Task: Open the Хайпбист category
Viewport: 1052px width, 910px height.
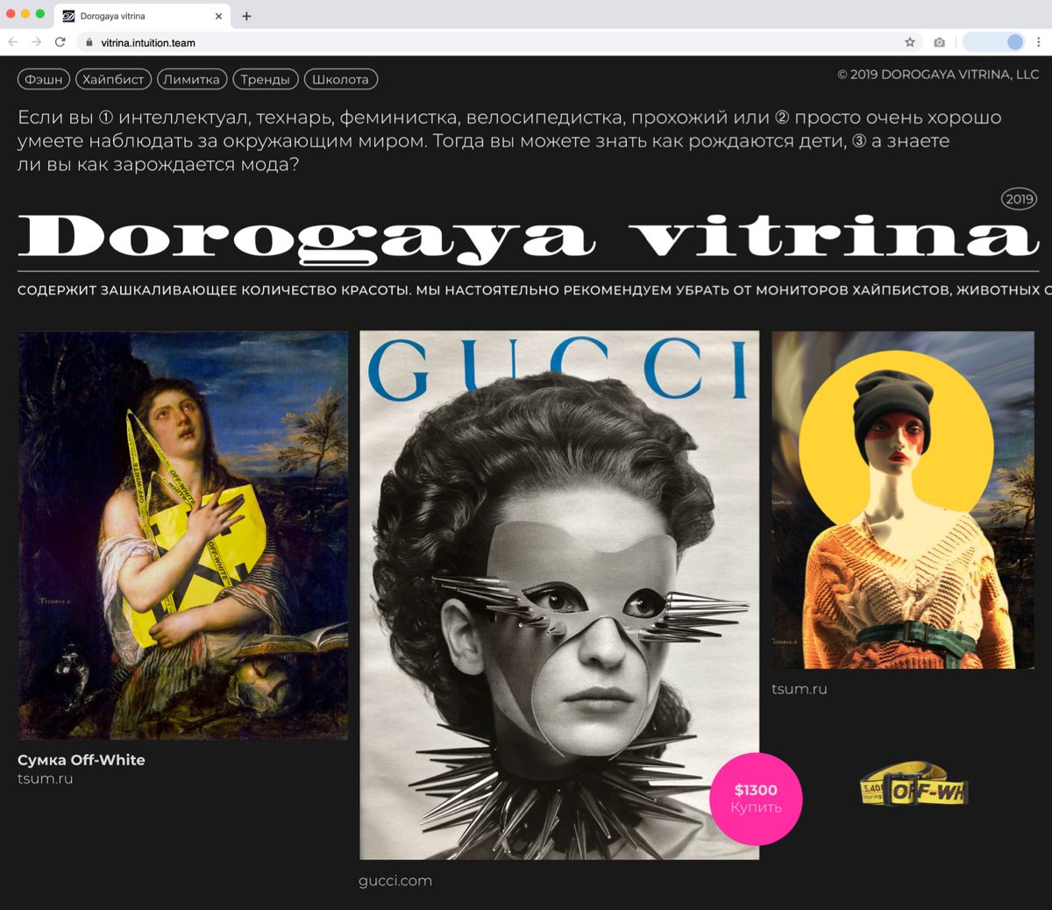Action: 113,79
